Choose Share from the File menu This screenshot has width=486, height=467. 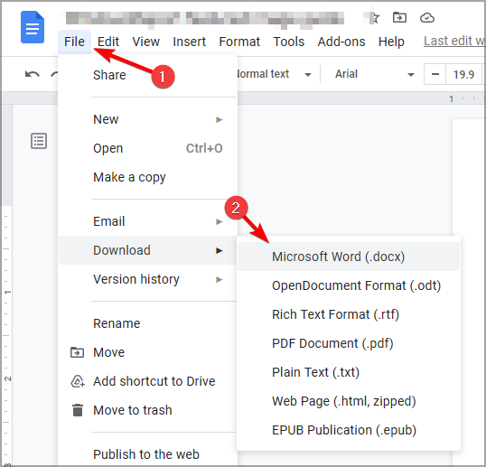147,75
